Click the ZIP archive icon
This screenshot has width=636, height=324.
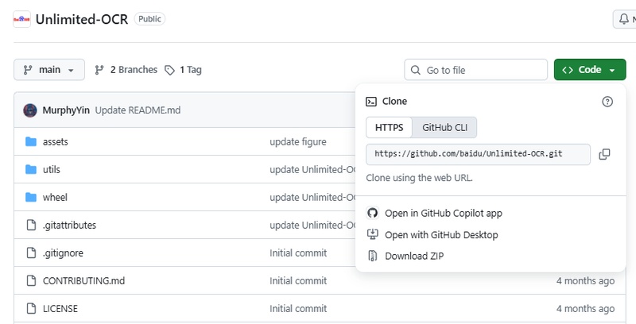coord(372,256)
